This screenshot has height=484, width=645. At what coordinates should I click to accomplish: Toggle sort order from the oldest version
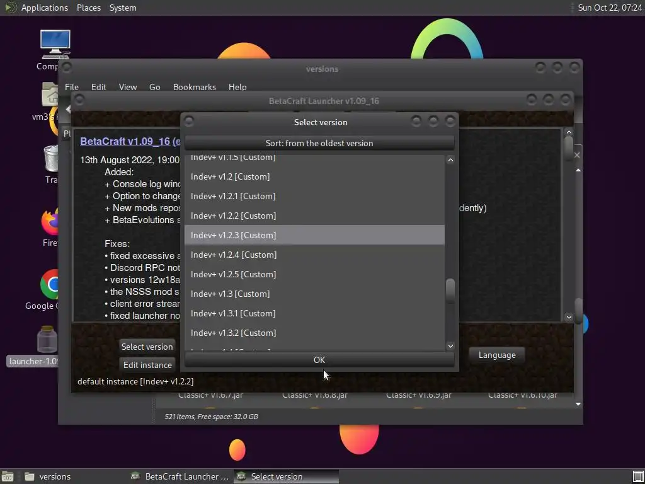pos(319,143)
